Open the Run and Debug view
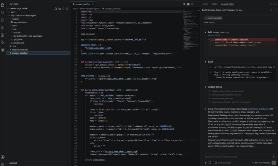278x166 pixels. 3,28
